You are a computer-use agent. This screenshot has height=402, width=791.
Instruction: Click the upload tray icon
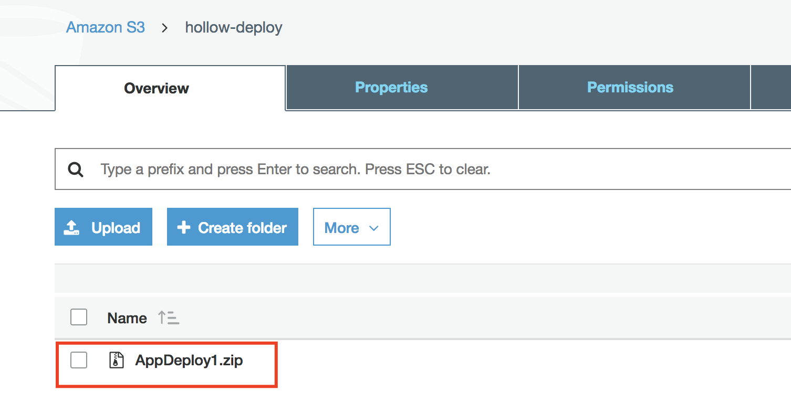(x=71, y=227)
